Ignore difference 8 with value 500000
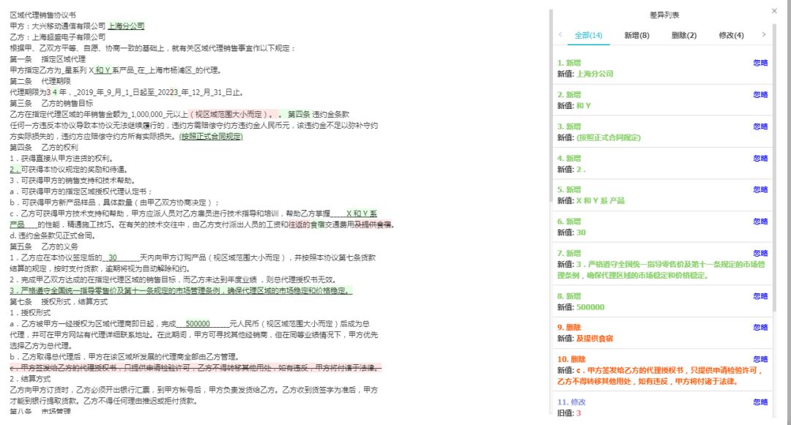The image size is (791, 425). [x=760, y=296]
